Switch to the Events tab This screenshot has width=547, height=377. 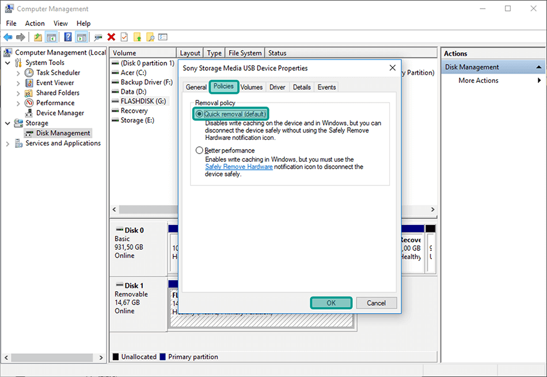tap(326, 87)
